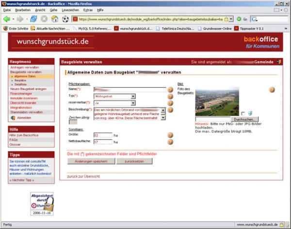Click the help icon next to Nettobaufläche field

click(170, 142)
